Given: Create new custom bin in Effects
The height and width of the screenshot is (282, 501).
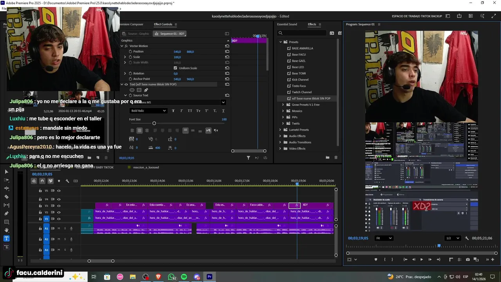Looking at the screenshot, I should click(x=327, y=157).
